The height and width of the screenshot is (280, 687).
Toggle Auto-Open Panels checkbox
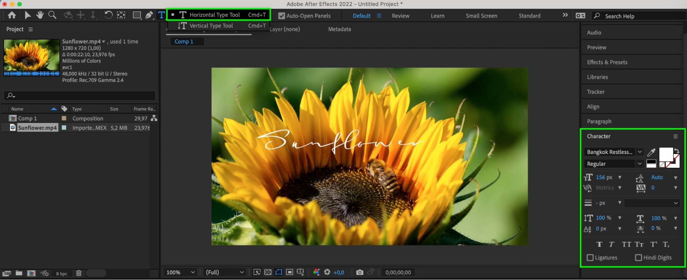pos(281,16)
